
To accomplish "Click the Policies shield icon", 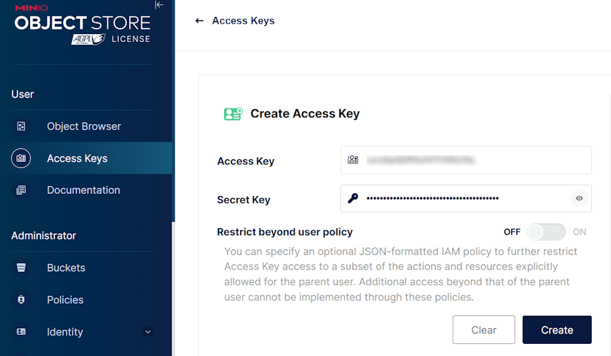I will pos(21,300).
